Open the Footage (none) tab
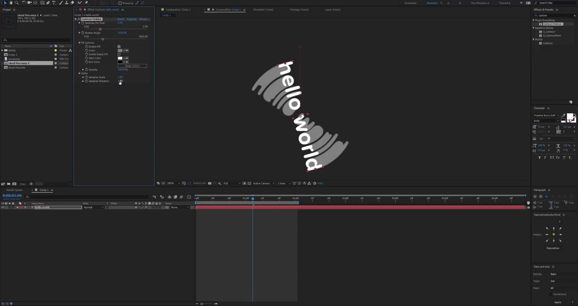 [x=299, y=9]
